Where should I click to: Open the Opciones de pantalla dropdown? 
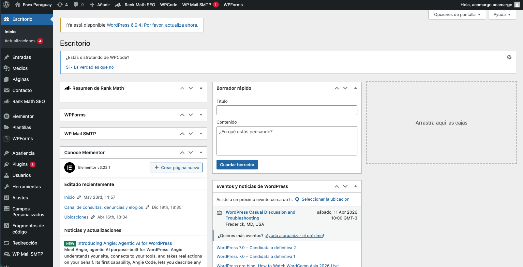(x=457, y=15)
